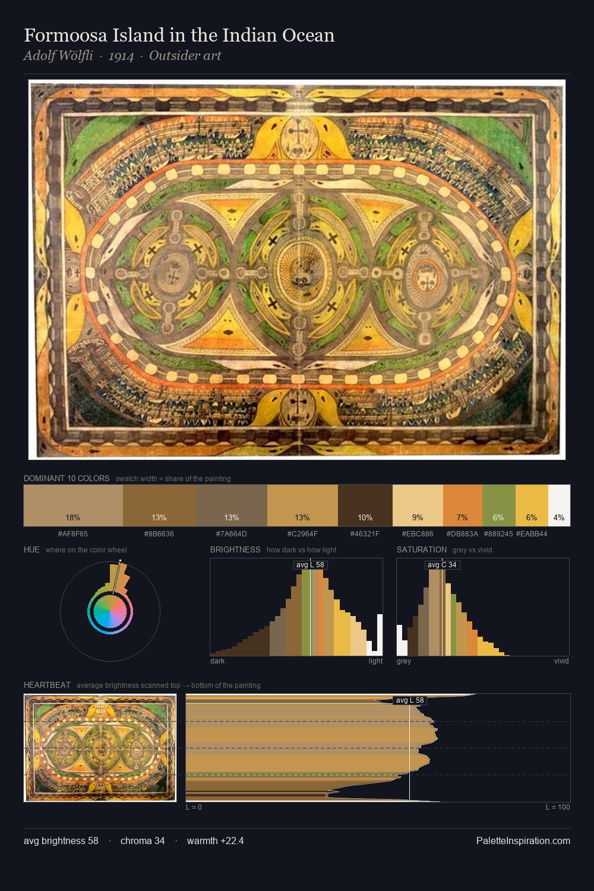
Task: Click the 'DOMINANT 10 COLORS' heading
Action: pos(67,478)
